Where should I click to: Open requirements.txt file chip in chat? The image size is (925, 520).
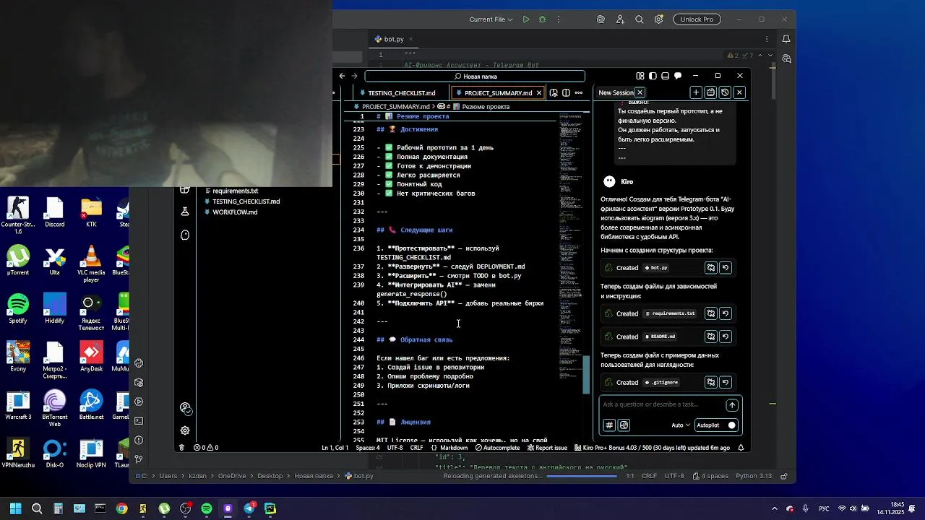coord(670,313)
